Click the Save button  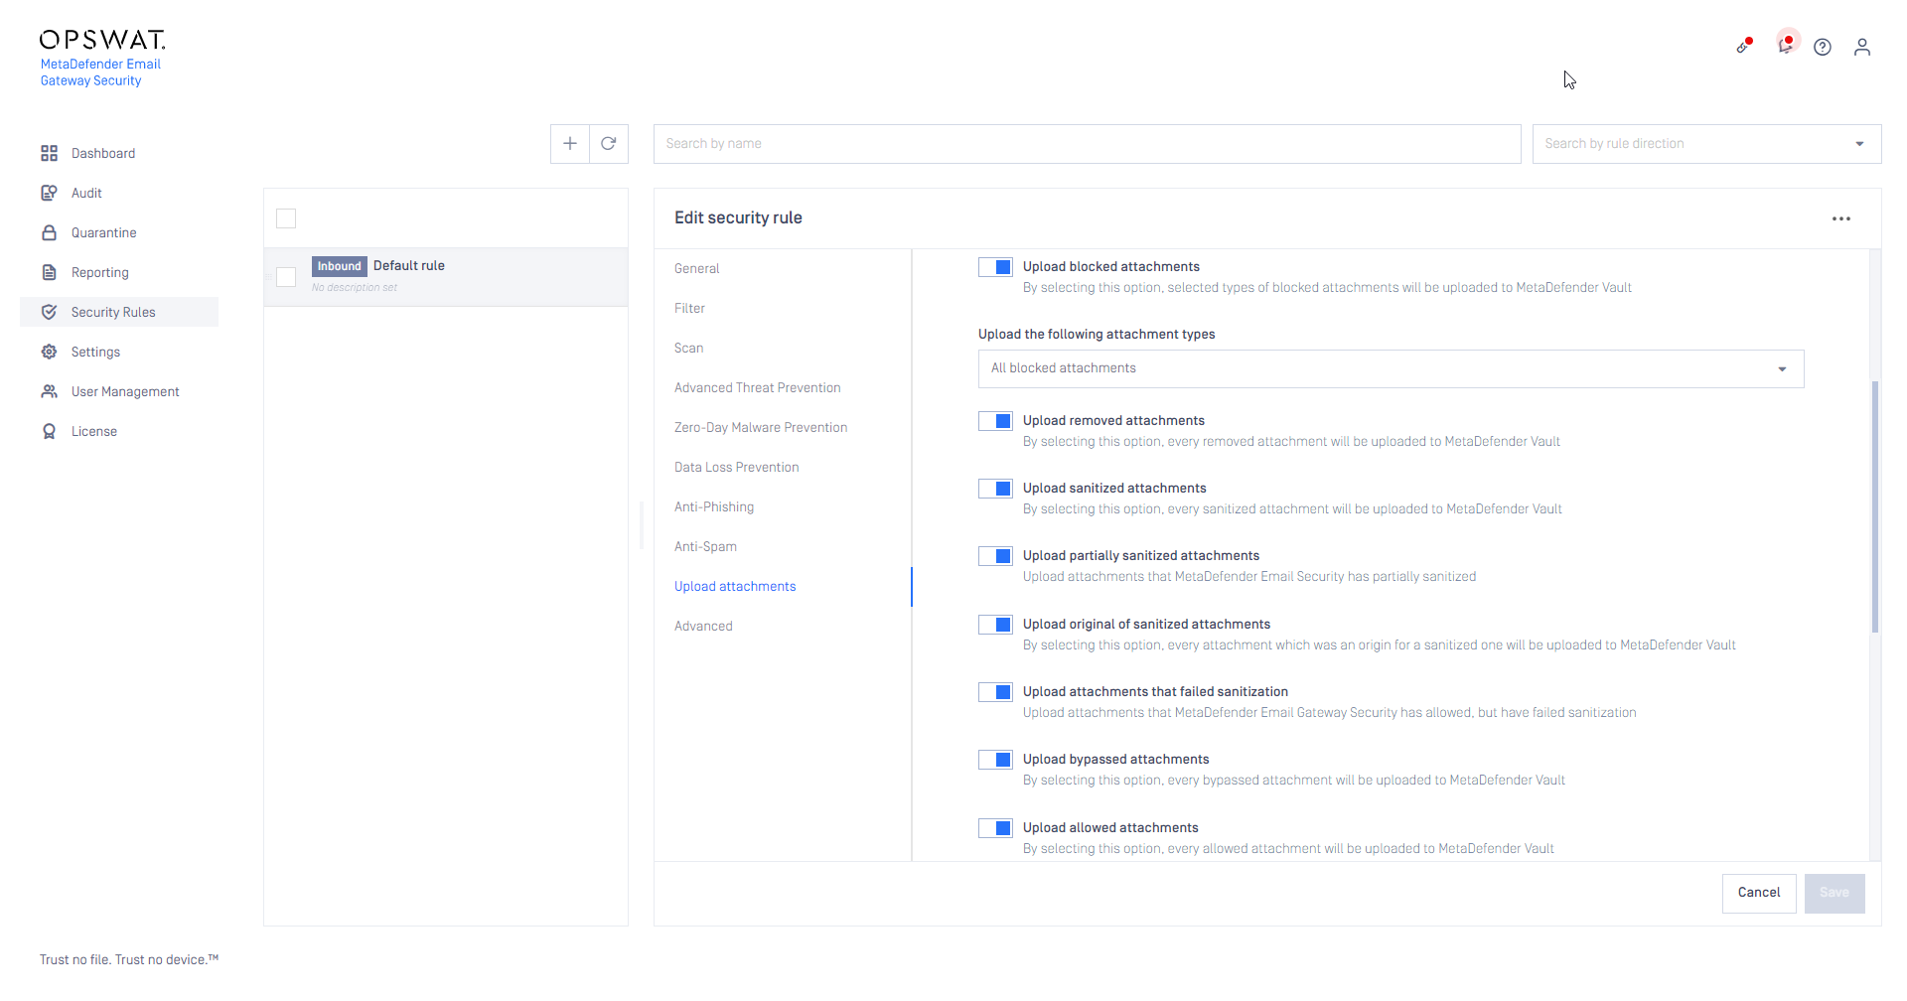(x=1834, y=893)
